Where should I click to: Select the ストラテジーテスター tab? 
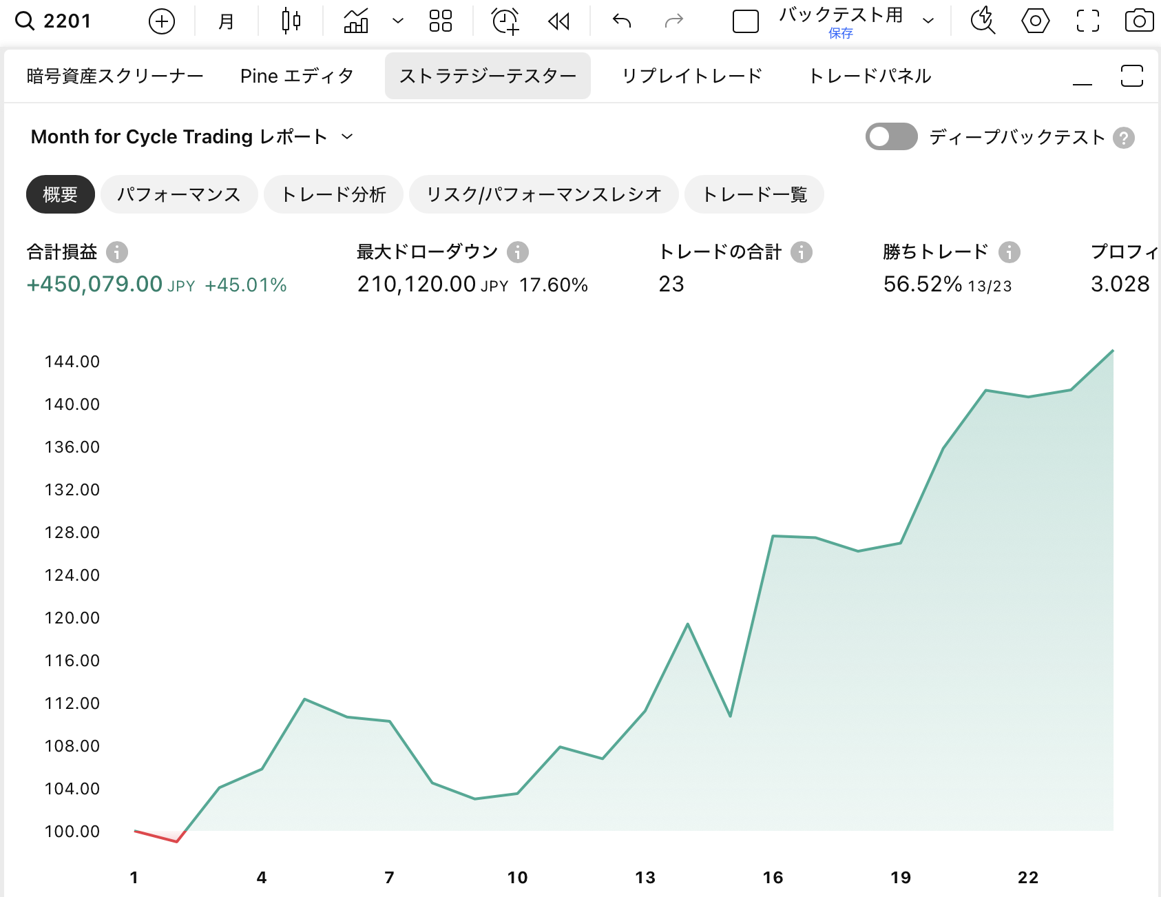[x=488, y=76]
